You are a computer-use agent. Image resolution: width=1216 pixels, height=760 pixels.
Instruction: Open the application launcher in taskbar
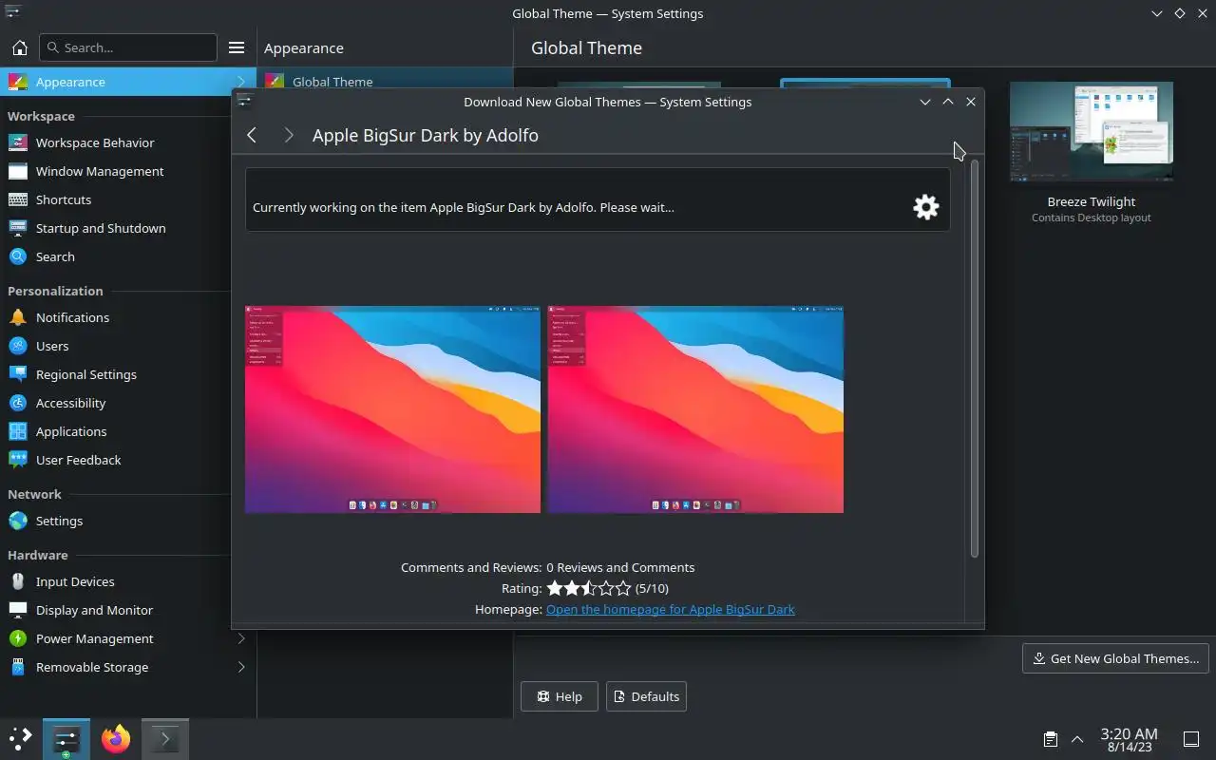point(20,739)
